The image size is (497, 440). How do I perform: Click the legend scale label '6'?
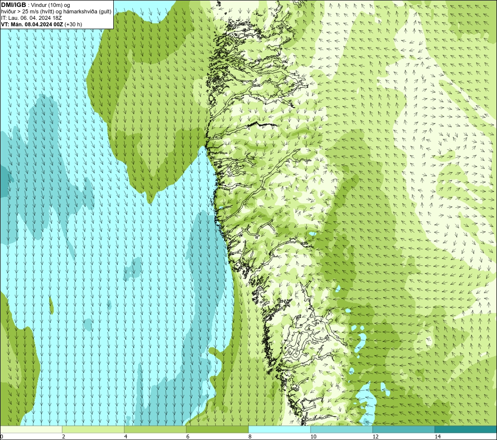(188, 437)
